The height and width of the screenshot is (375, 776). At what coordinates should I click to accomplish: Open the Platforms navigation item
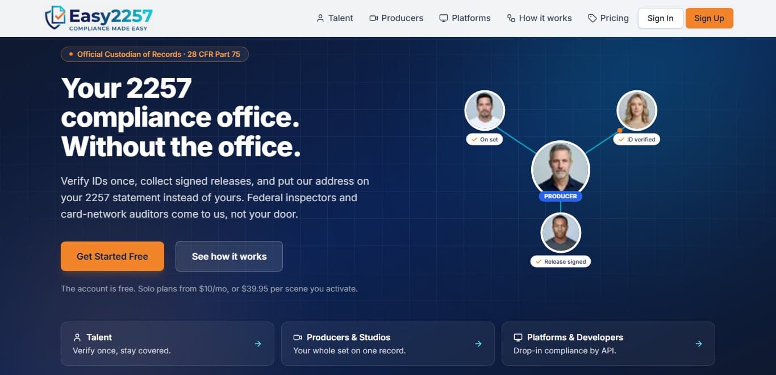pos(465,18)
